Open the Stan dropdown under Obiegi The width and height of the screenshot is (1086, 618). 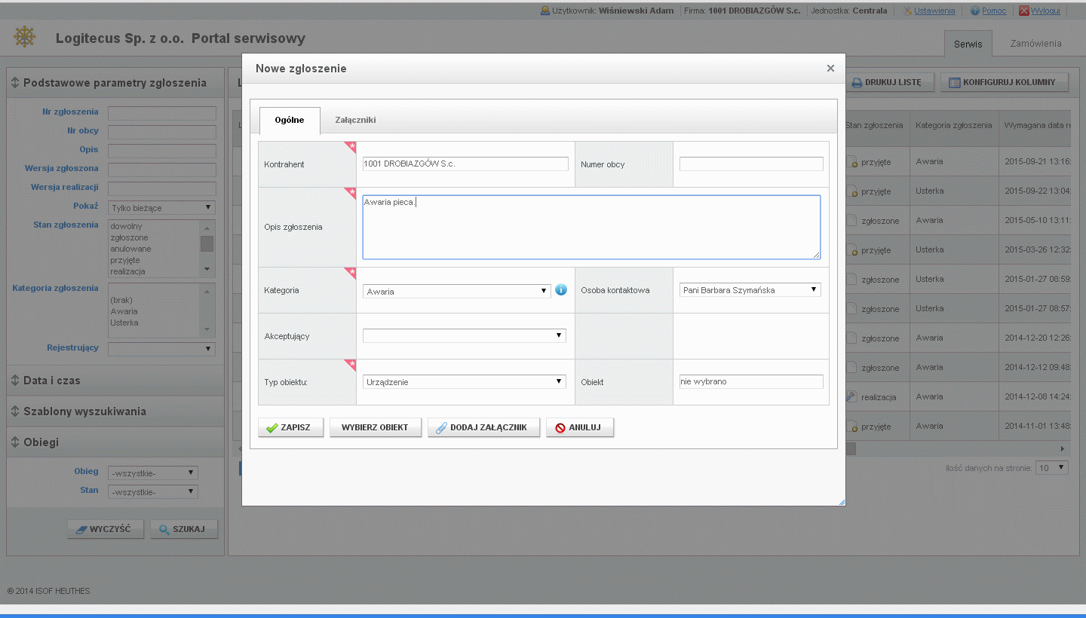coord(153,491)
